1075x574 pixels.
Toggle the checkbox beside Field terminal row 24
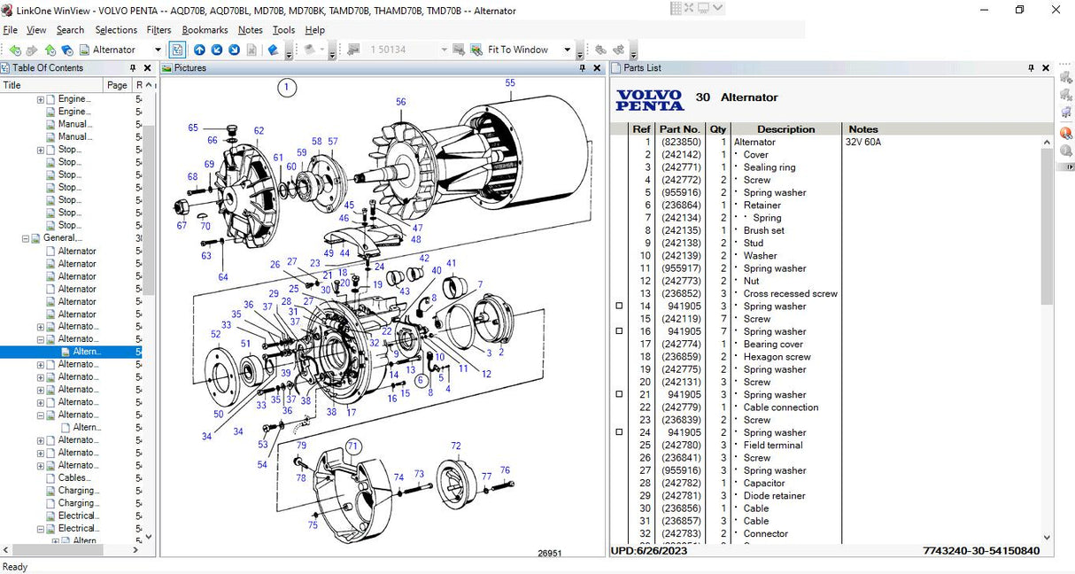[x=617, y=432]
